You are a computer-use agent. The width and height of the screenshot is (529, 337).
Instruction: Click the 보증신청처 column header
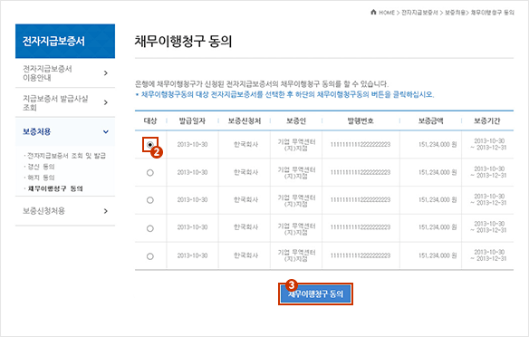tap(245, 120)
